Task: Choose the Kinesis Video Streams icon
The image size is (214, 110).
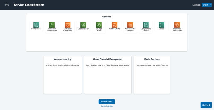Action: (130, 25)
